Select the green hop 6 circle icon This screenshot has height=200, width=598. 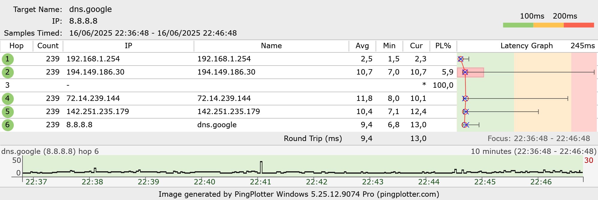pyautogui.click(x=7, y=125)
